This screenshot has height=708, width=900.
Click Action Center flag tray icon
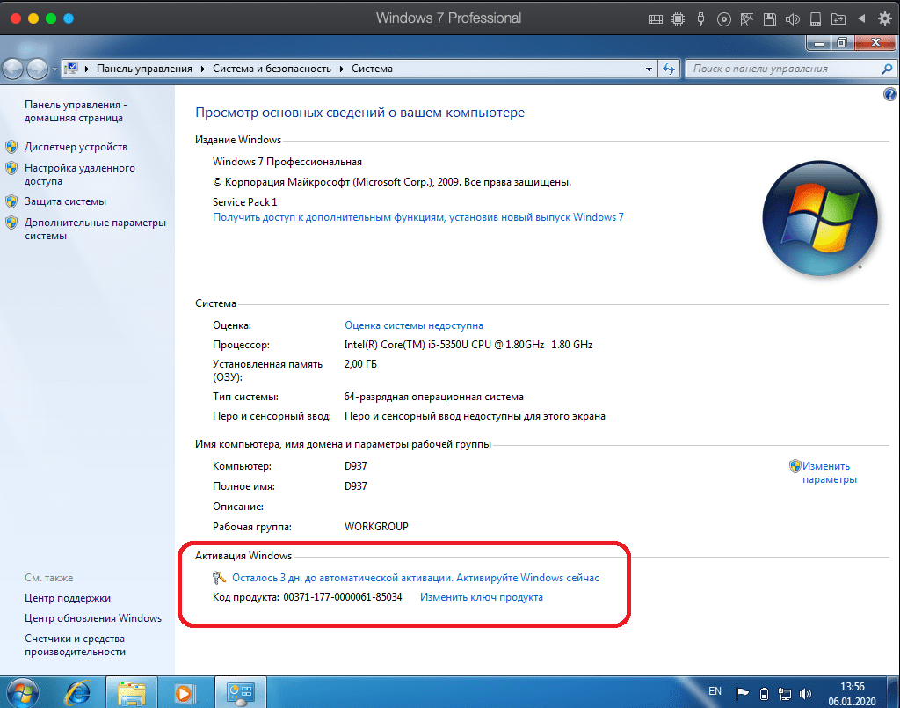point(742,694)
